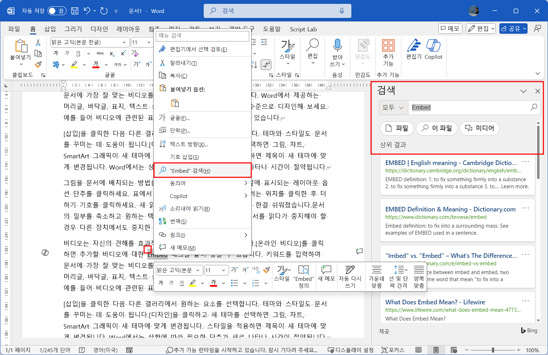548x355 pixels.
Task: Click the Close X of the 검색 pane
Action: click(538, 91)
